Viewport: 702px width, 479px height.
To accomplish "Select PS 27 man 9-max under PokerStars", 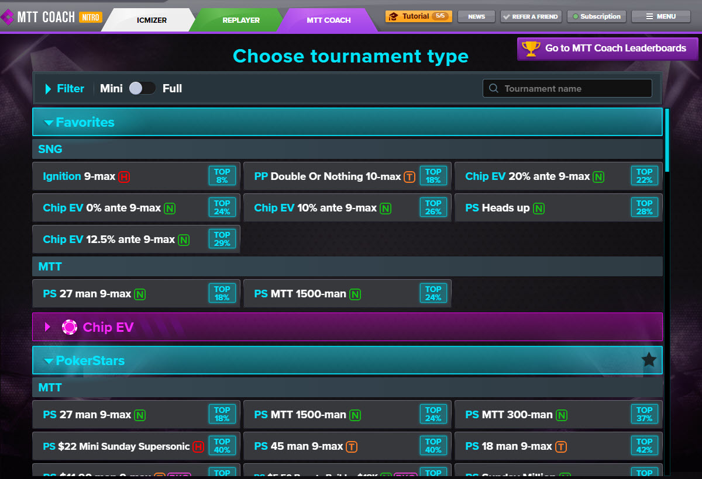I will [x=136, y=414].
